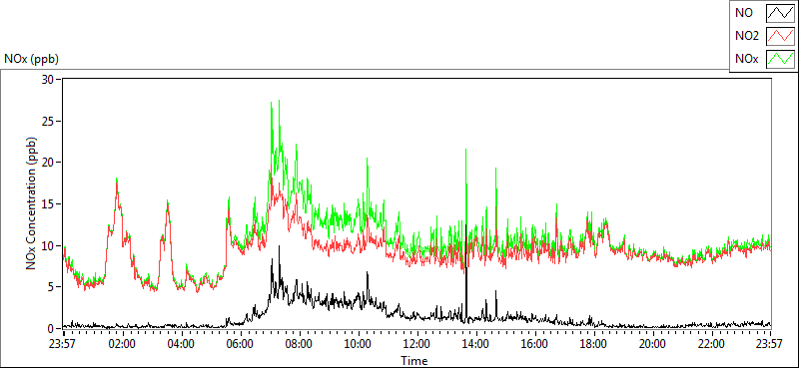Click the NO plot legend line icon
The width and height of the screenshot is (799, 368).
click(x=780, y=13)
